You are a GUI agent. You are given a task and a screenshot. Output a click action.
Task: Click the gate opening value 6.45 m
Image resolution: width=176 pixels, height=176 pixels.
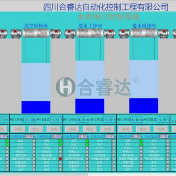tap(136, 120)
